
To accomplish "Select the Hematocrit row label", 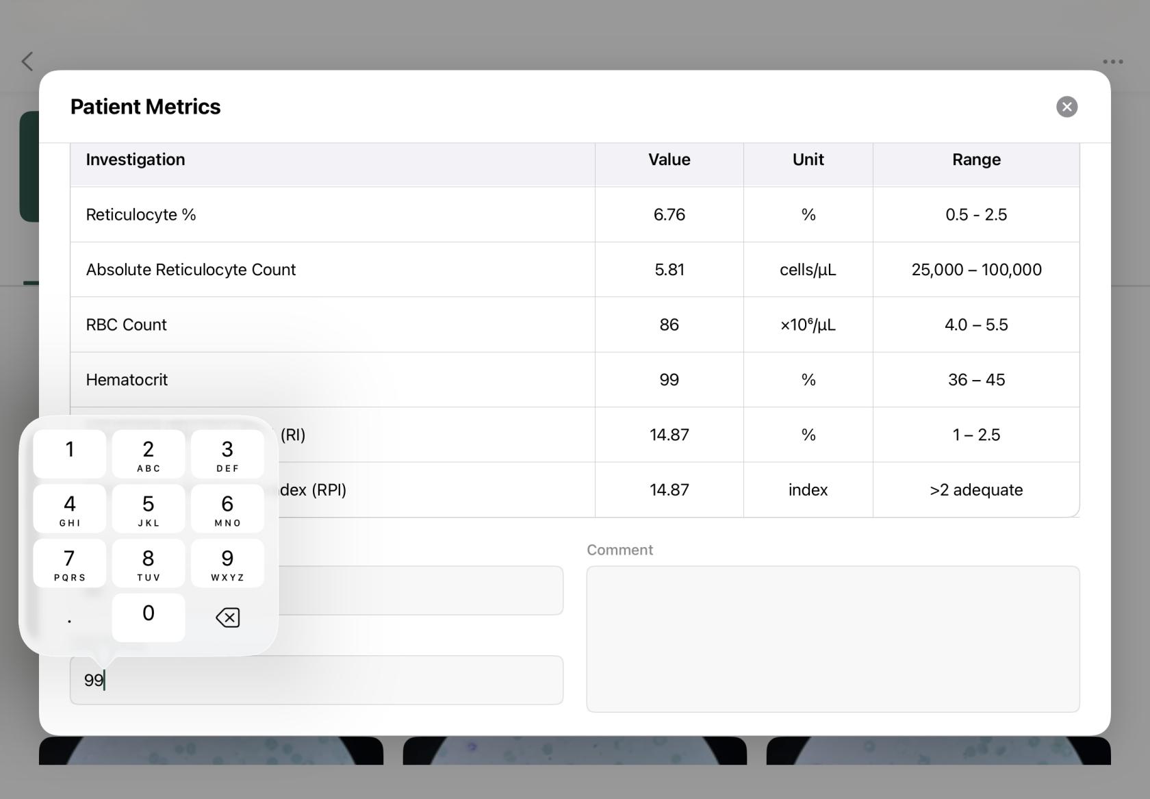I will [127, 380].
